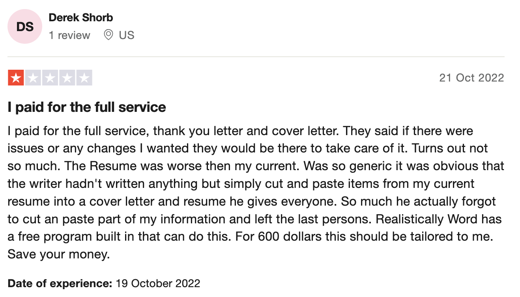The width and height of the screenshot is (520, 297).
Task: Click the '1 review' count
Action: tap(69, 35)
